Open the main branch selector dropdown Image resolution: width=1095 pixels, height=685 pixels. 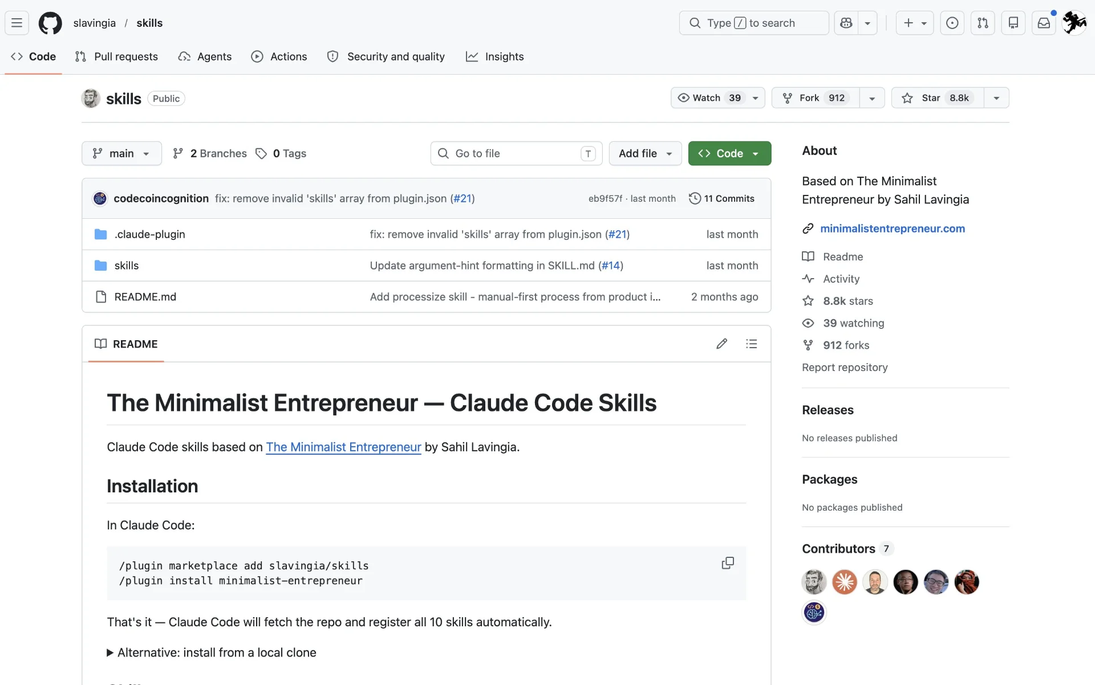point(121,153)
